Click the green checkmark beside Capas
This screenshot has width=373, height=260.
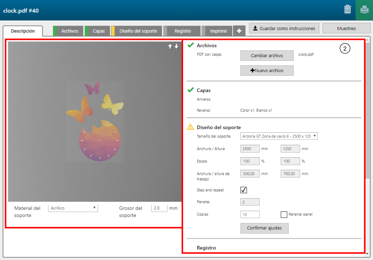[191, 90]
